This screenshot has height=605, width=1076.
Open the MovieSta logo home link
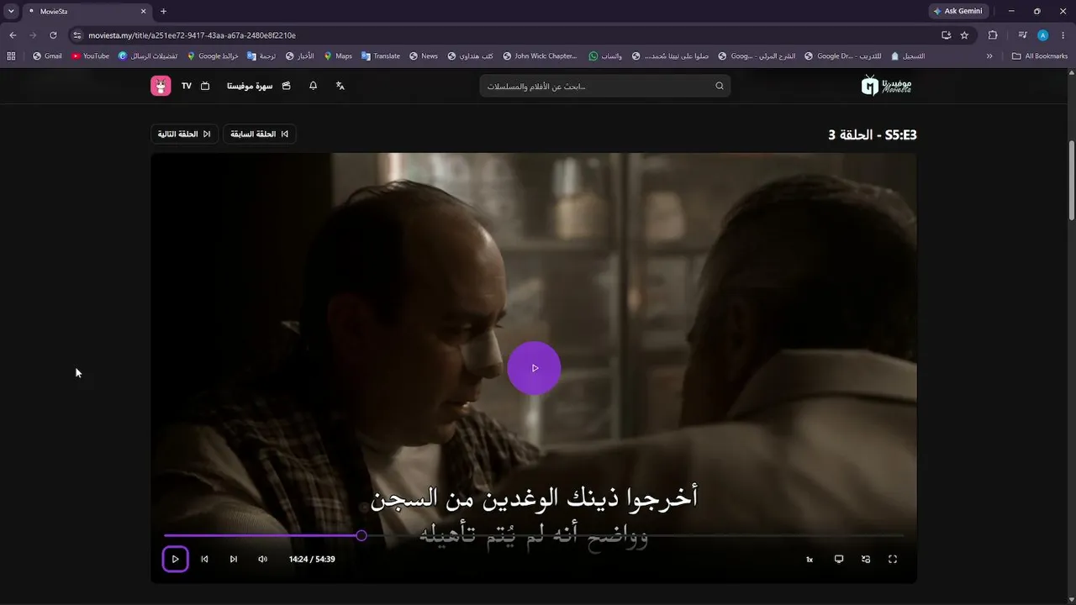pyautogui.click(x=887, y=85)
